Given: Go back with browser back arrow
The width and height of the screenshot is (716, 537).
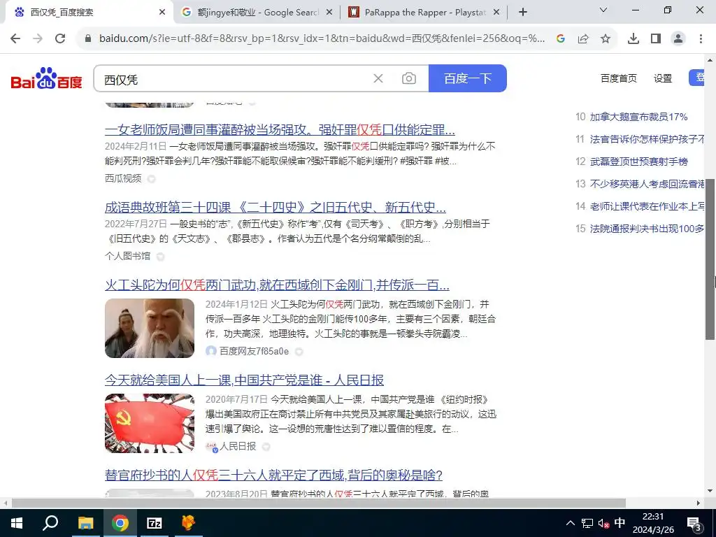Looking at the screenshot, I should tap(15, 38).
